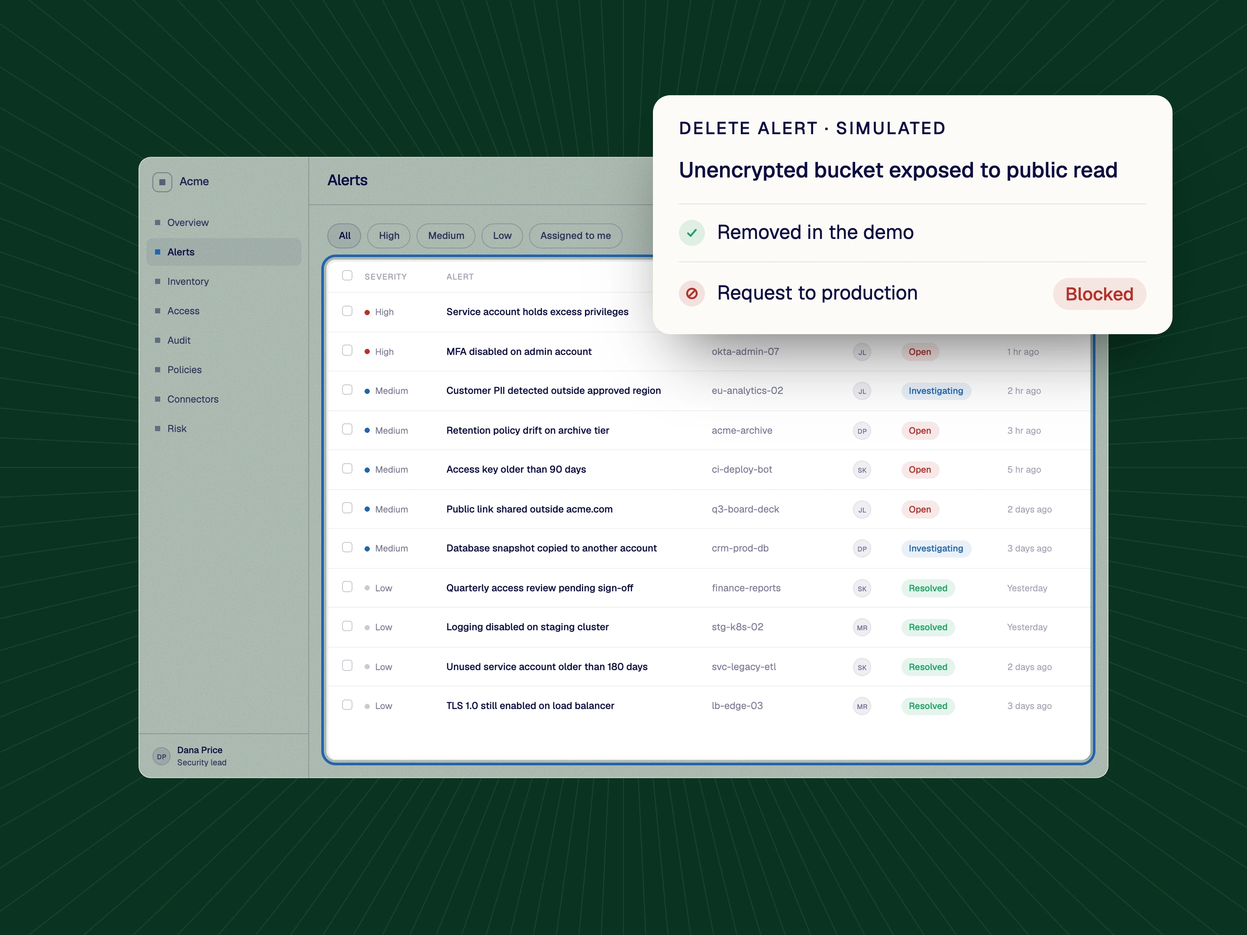Open Database snapshot copied to another account alert
This screenshot has width=1247, height=935.
(551, 548)
